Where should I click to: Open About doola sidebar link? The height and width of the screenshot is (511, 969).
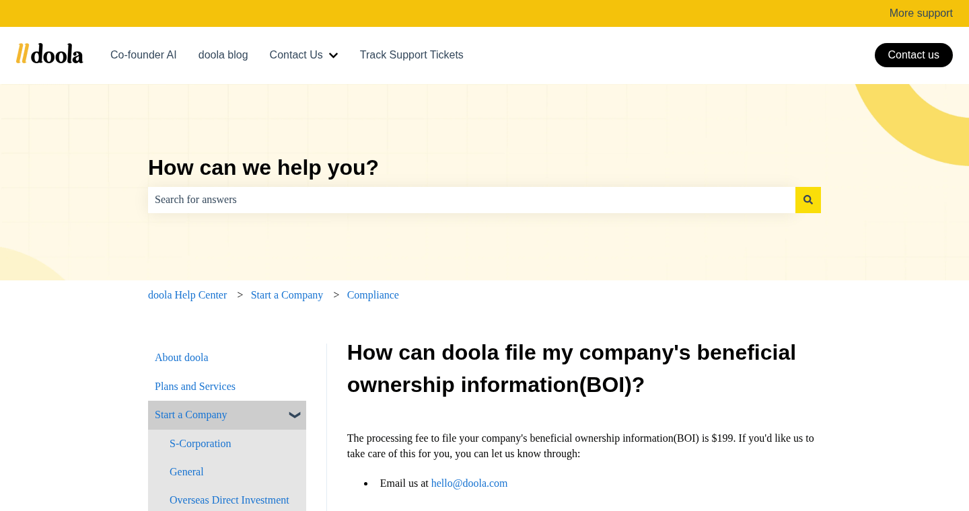coord(182,358)
